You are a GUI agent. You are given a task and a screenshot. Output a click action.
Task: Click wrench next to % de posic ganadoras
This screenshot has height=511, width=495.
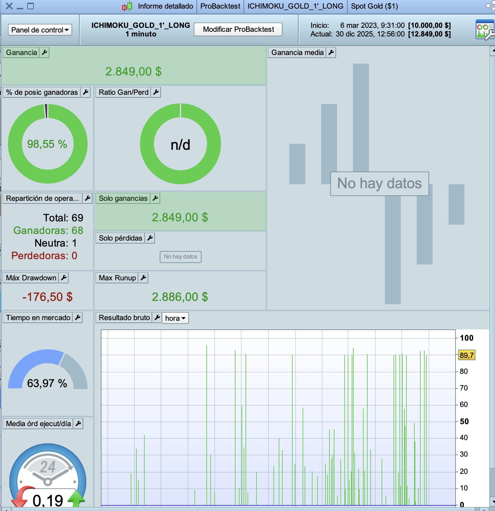pyautogui.click(x=86, y=92)
